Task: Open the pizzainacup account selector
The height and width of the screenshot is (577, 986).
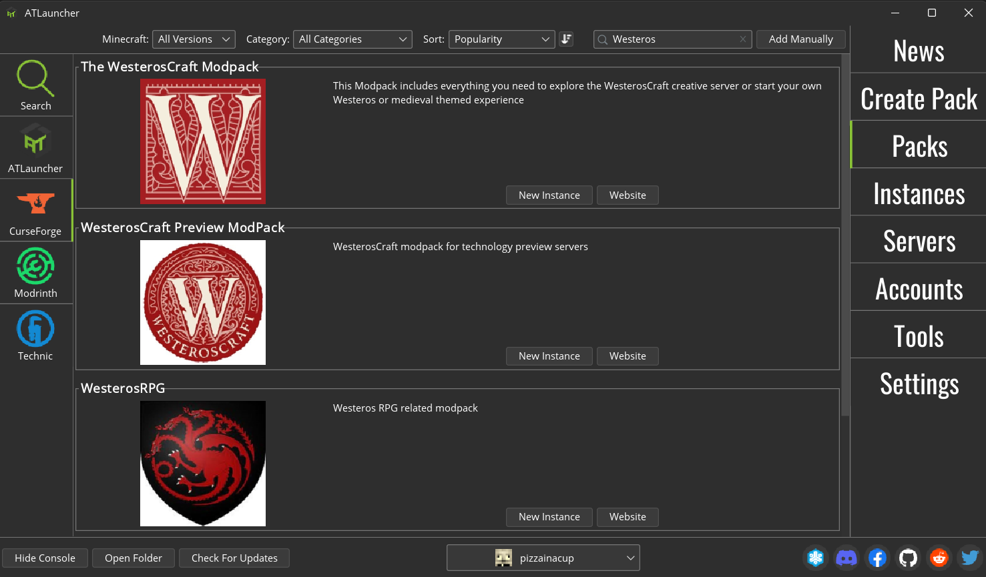Action: pos(543,558)
